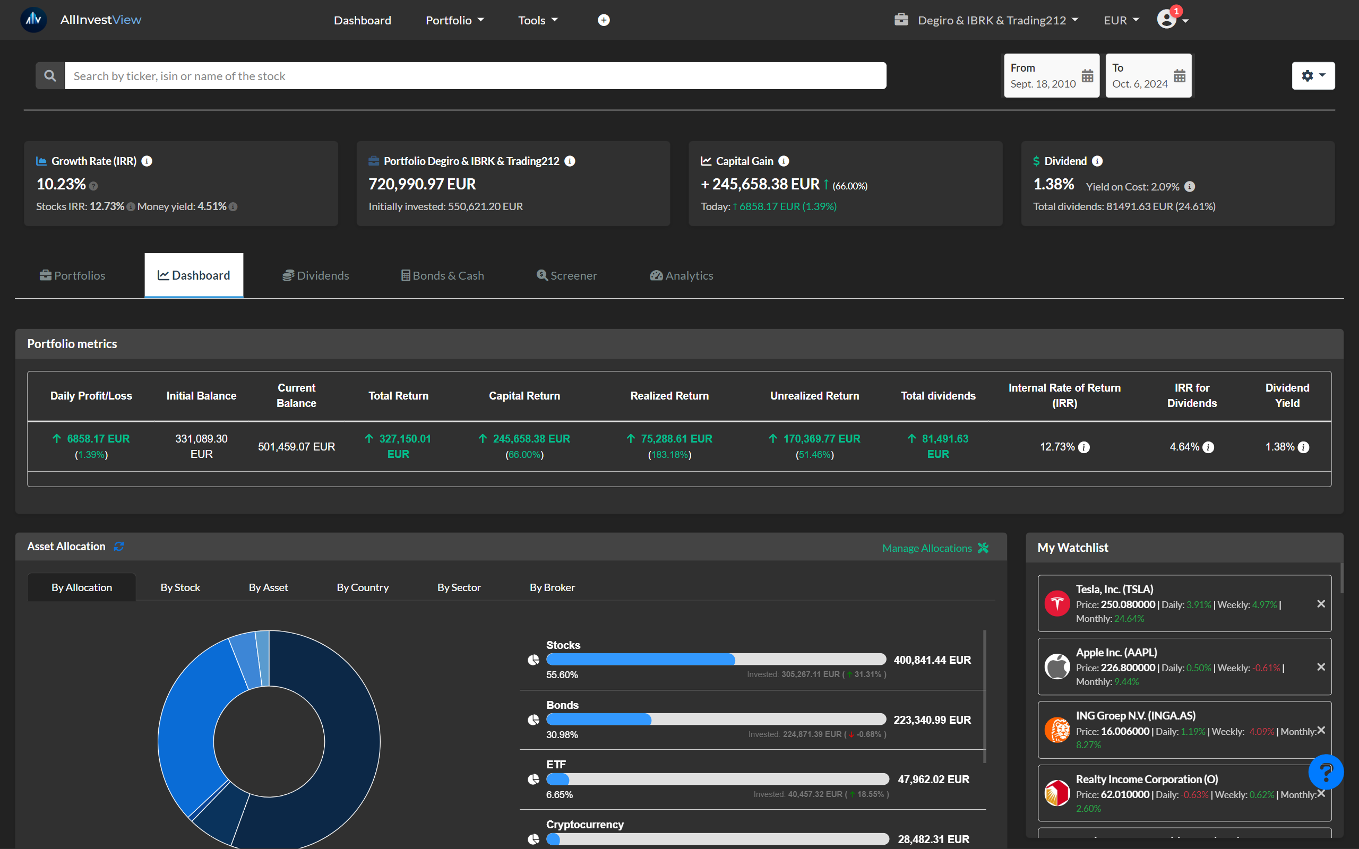The image size is (1359, 849).
Task: Click the pie icon next to Bonds
Action: tap(534, 720)
